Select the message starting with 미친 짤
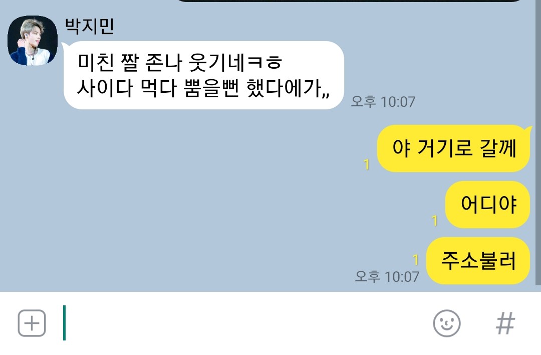 [x=203, y=75]
